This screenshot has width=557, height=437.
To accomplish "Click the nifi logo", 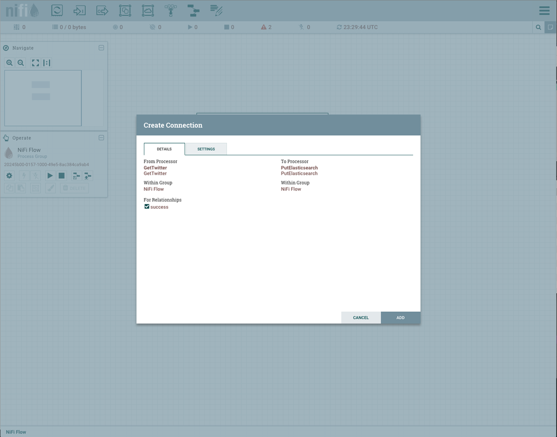I will point(22,10).
